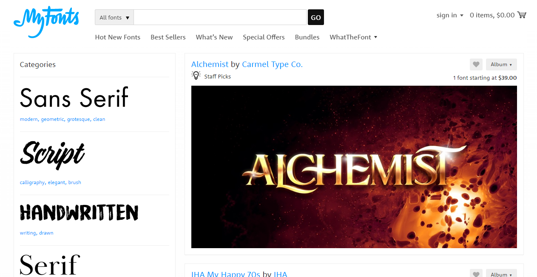Open the Sans Serif category image
The height and width of the screenshot is (277, 537).
pos(74,98)
